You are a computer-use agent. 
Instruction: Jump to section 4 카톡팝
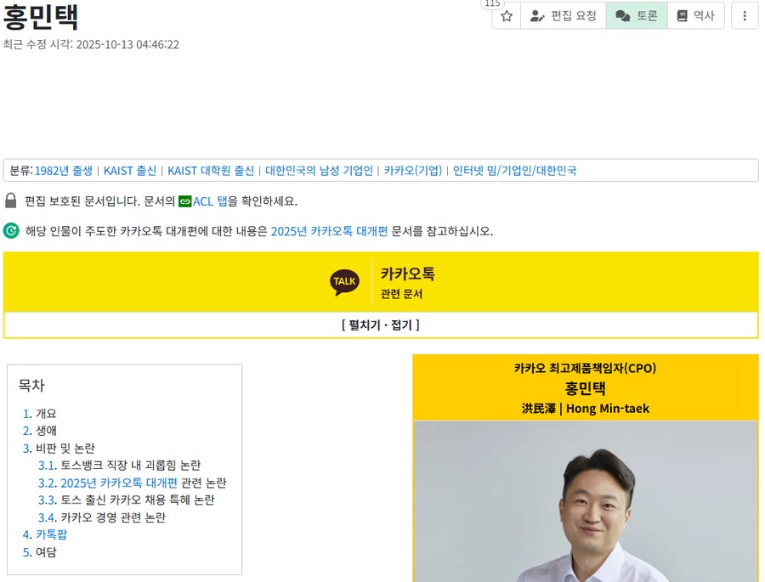(x=45, y=534)
